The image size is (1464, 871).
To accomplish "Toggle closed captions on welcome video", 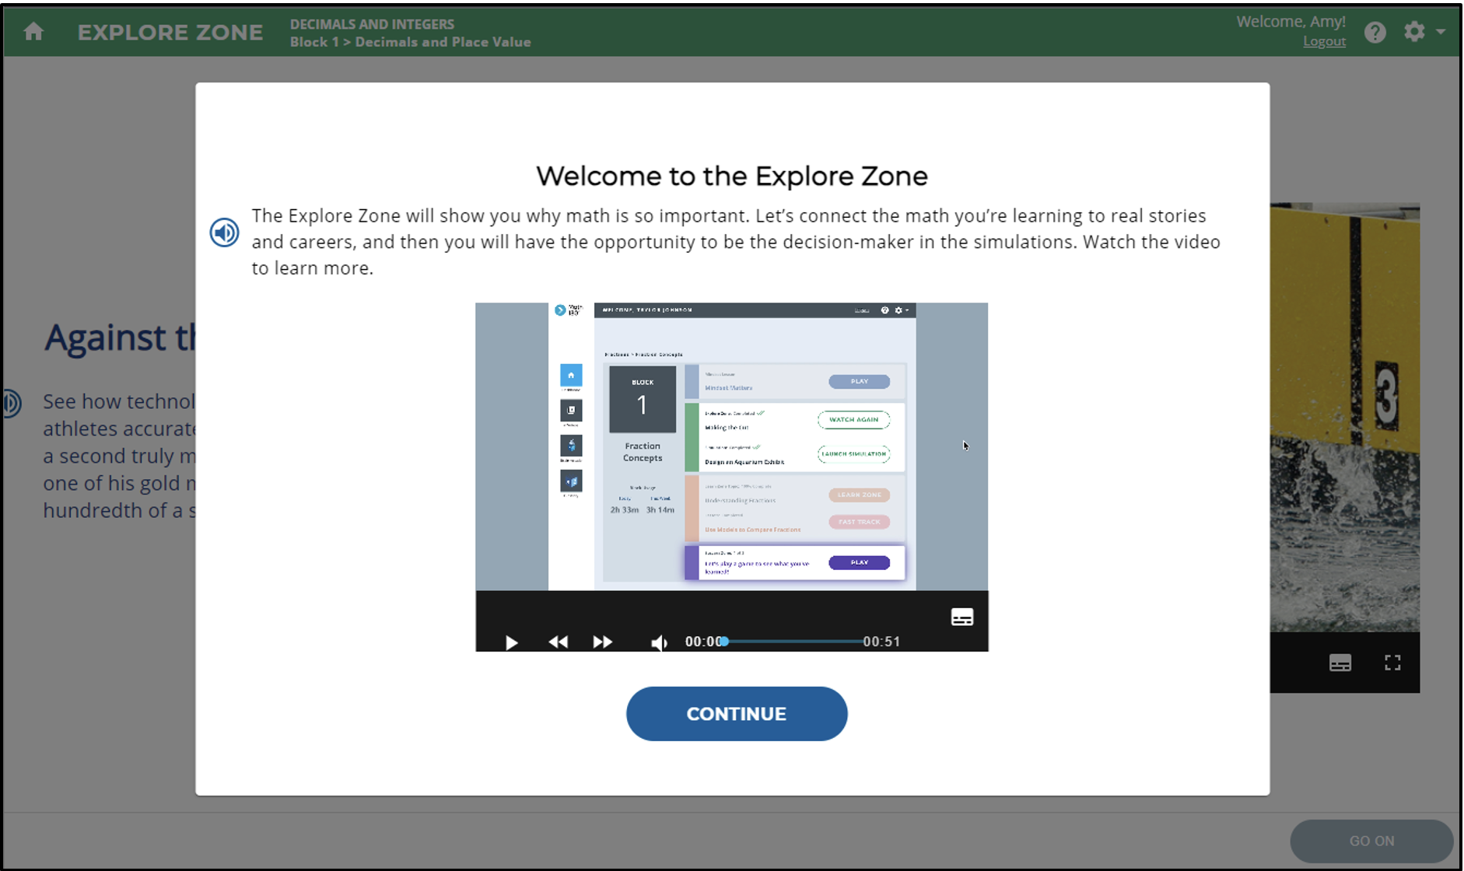I will [962, 617].
